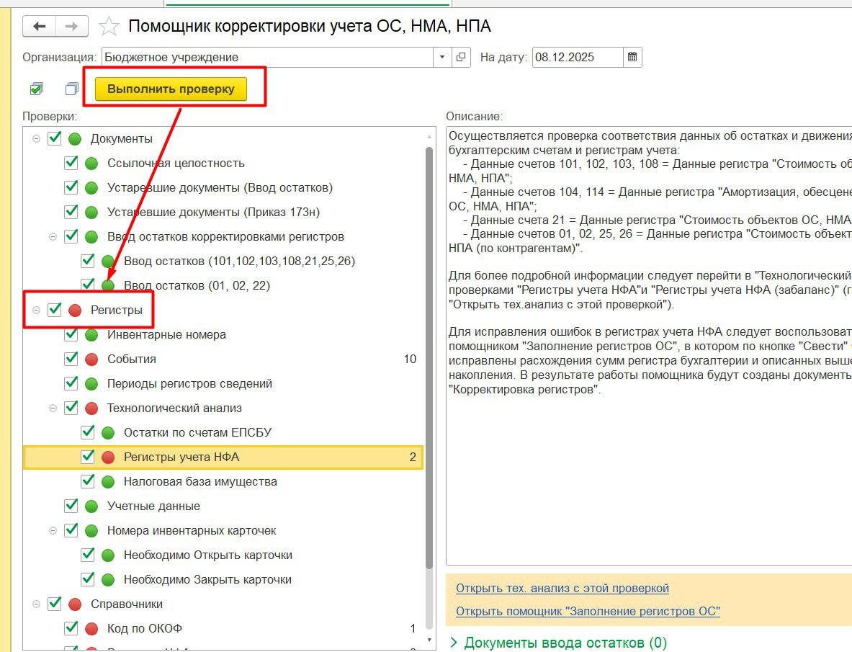Click the red status dot of События
Viewport: 852px width, 652px height.
[x=91, y=360]
